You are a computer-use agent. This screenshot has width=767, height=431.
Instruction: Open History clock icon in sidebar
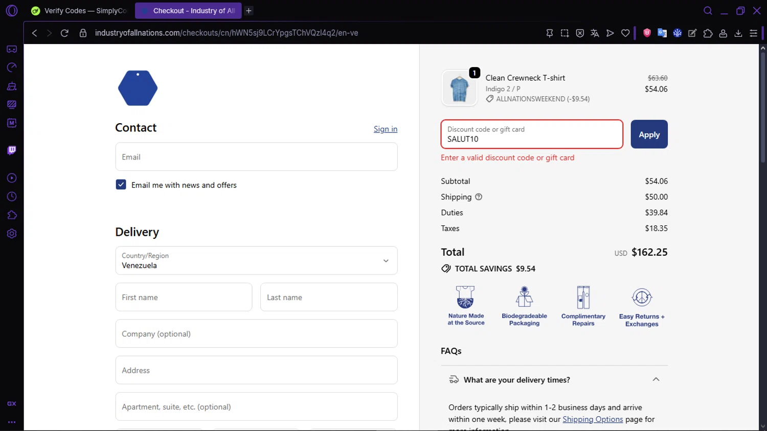pos(12,197)
